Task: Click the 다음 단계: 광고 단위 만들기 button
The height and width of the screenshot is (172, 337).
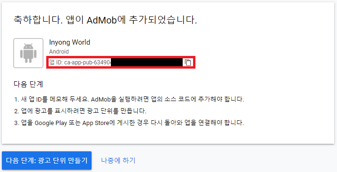Action: [x=47, y=160]
